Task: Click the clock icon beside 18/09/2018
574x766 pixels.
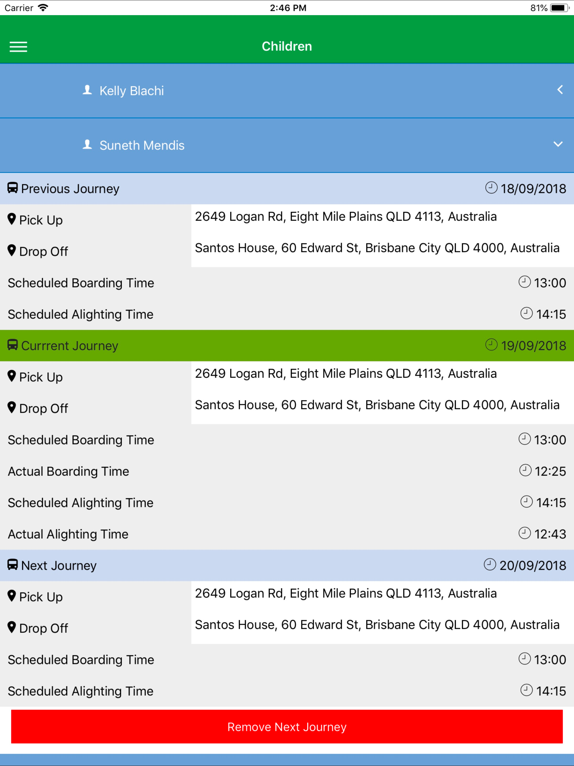Action: click(491, 188)
